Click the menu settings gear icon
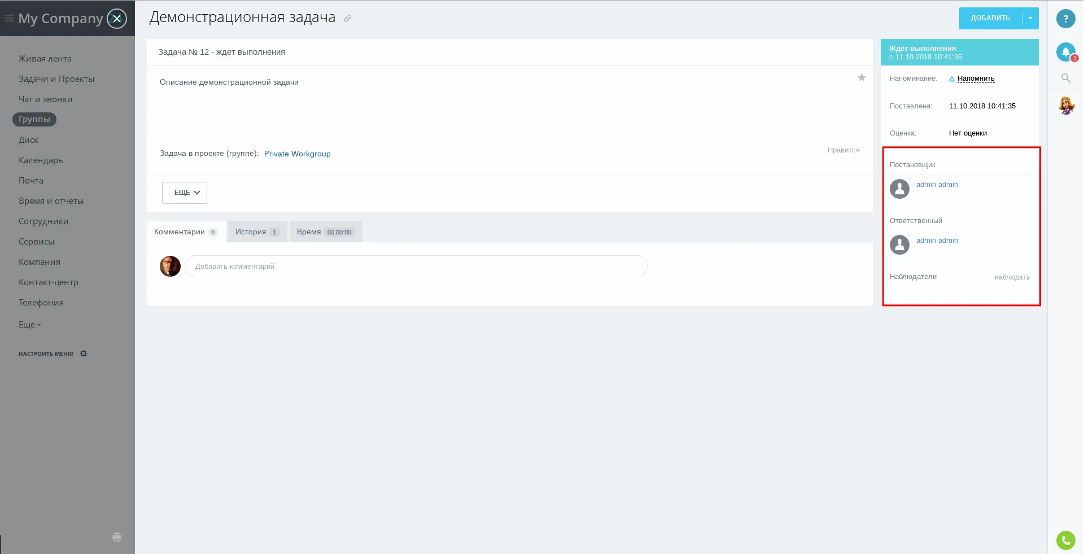The image size is (1084, 554). 84,354
